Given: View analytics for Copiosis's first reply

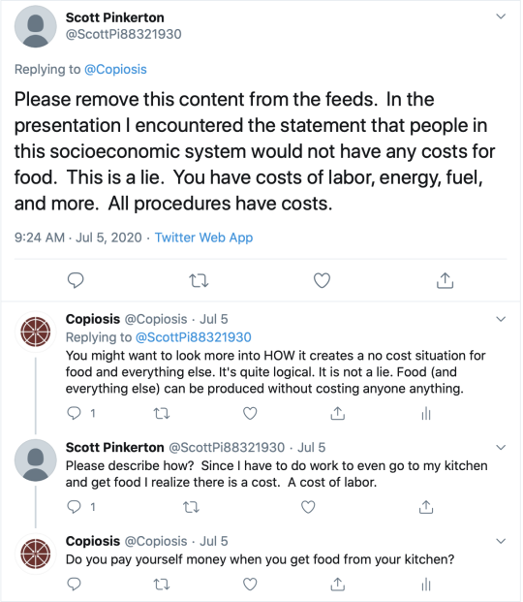Looking at the screenshot, I should coord(426,414).
